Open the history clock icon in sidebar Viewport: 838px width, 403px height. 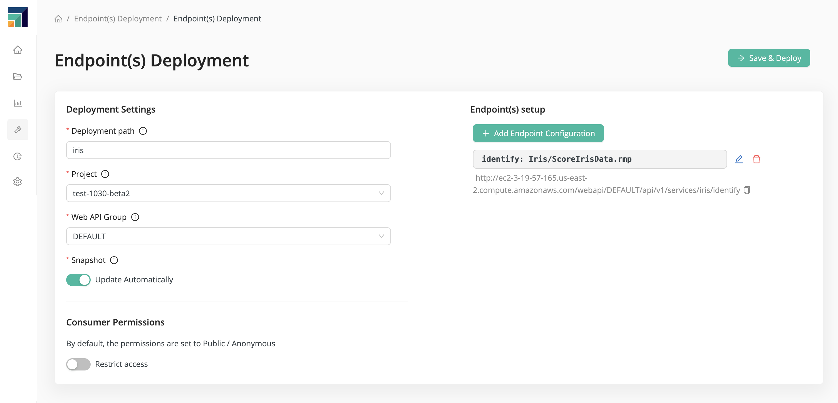click(x=18, y=156)
